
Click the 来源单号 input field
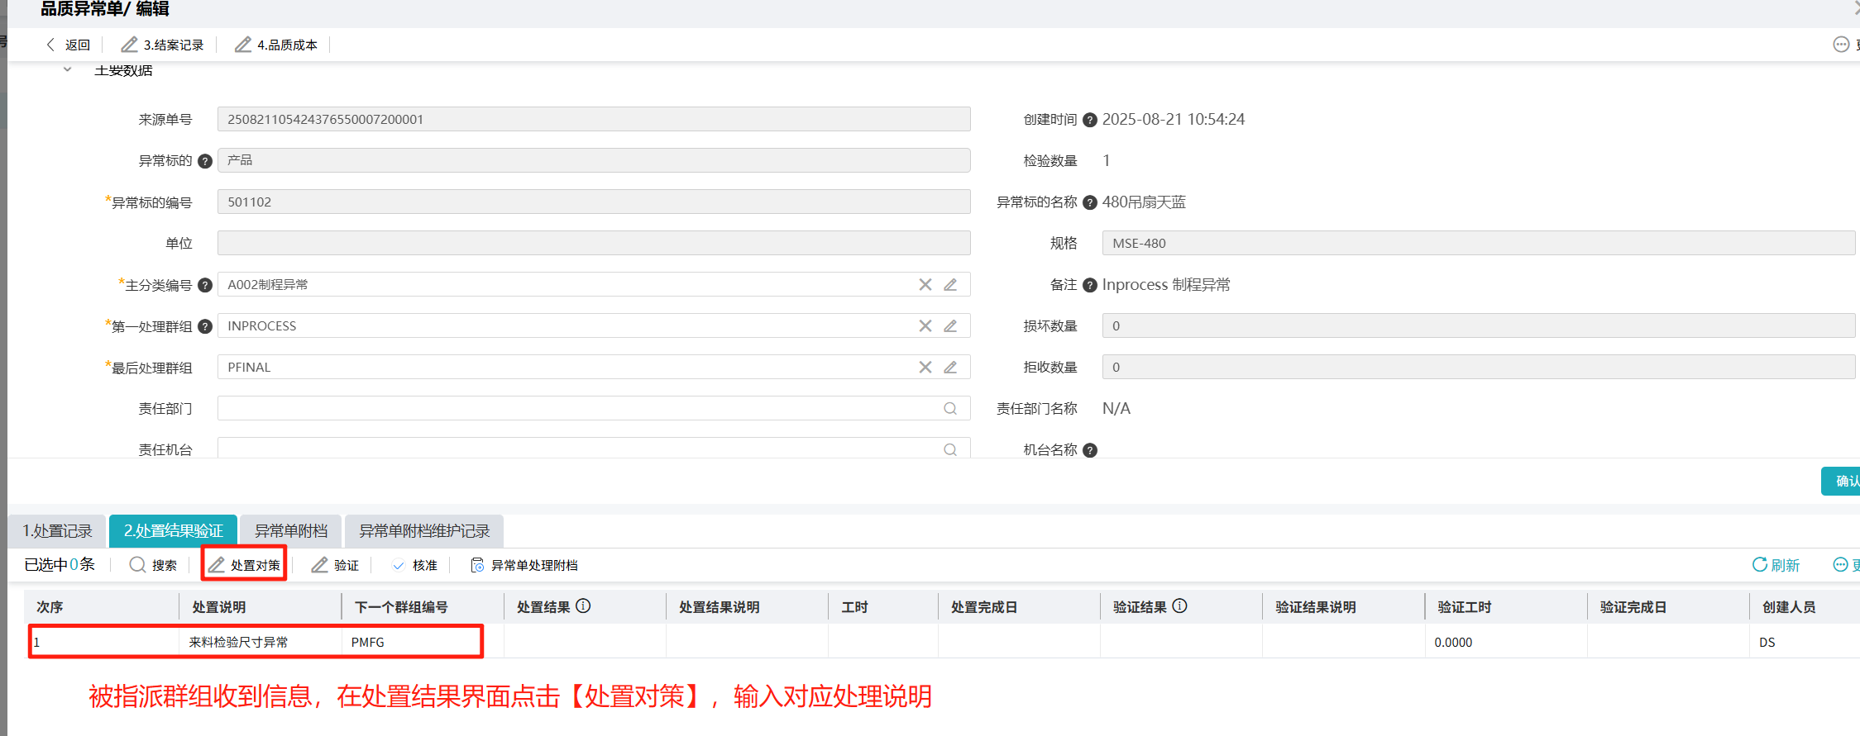tap(594, 119)
